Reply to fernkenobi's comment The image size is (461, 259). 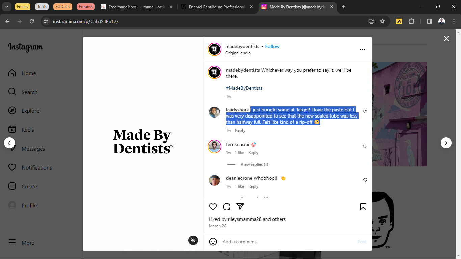(x=253, y=153)
